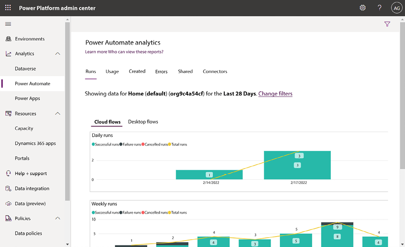
Task: Open Power Apps analytics
Action: (x=27, y=99)
